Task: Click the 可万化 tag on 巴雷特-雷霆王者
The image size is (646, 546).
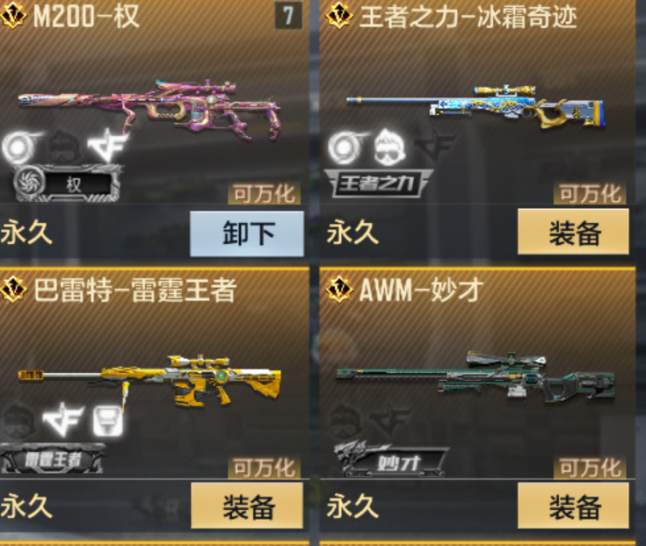Action: tap(264, 468)
